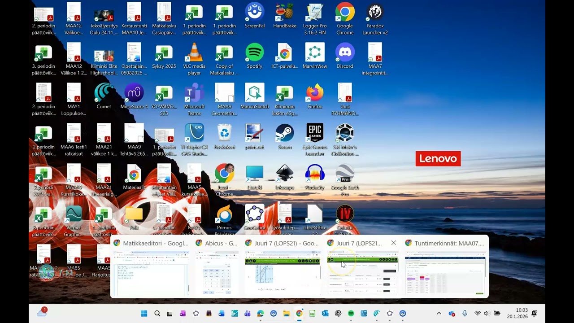The image size is (574, 323).
Task: Click the Chrome icon on the taskbar
Action: coord(299,313)
